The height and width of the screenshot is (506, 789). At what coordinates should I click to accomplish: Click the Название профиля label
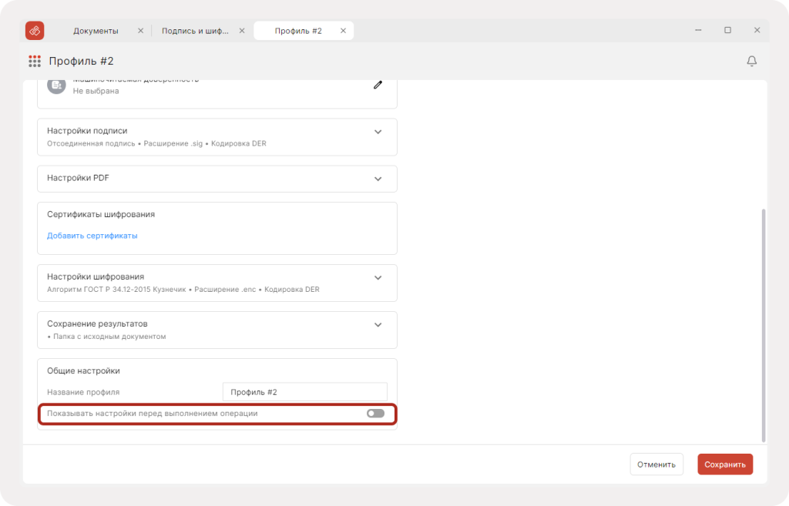tap(83, 392)
